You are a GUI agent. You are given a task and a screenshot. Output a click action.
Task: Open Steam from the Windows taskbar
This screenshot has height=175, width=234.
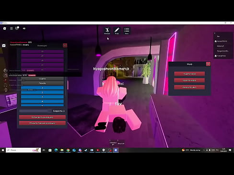click(x=86, y=150)
